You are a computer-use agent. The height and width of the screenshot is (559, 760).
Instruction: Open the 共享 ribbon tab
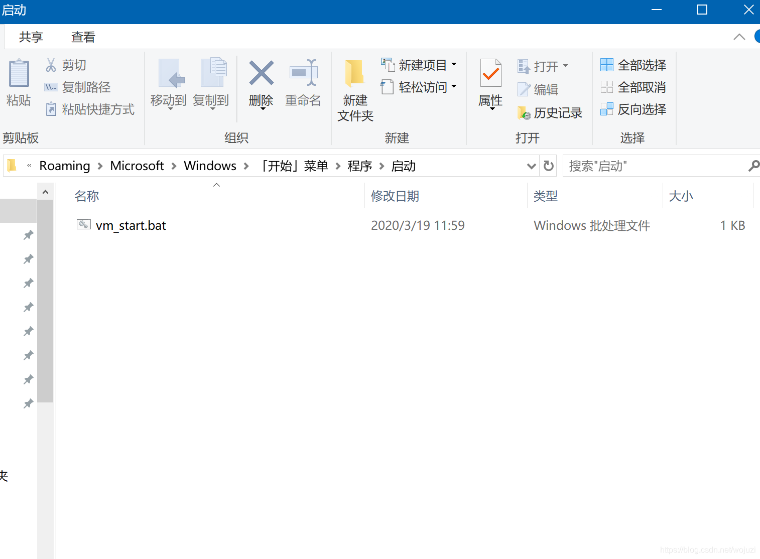click(x=31, y=37)
